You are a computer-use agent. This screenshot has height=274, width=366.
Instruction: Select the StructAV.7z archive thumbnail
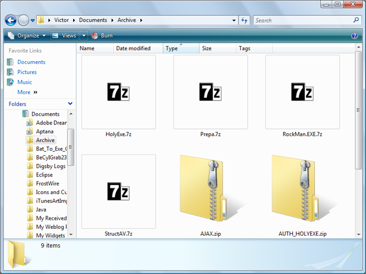click(118, 192)
